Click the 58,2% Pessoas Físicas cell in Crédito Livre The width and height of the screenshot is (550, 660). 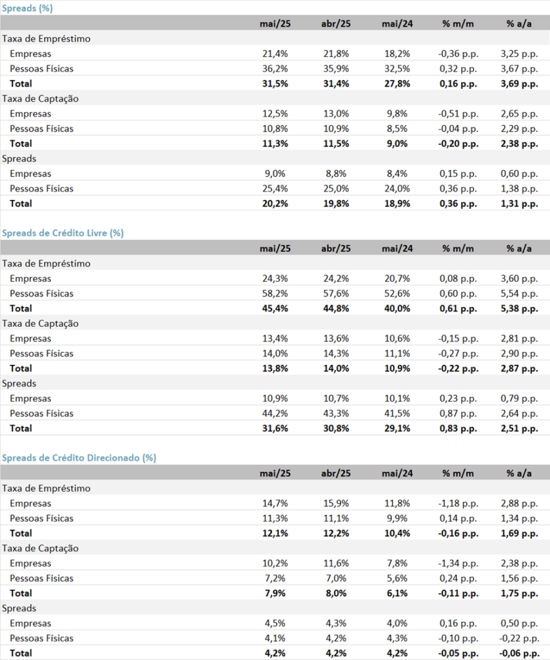pos(275,293)
